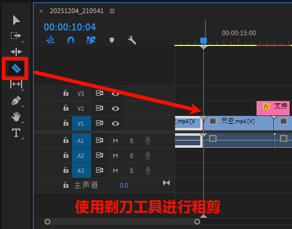Image resolution: width=292 pixels, height=229 pixels.
Task: Click the horizontal zoom scrollbar bar
Action: coord(122,222)
